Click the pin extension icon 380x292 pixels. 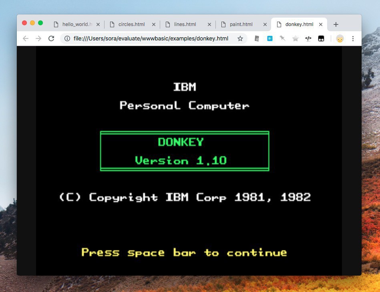coord(282,38)
